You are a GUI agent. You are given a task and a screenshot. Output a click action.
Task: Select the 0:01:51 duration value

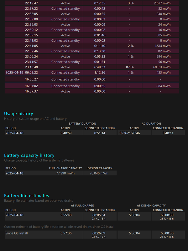100,62
